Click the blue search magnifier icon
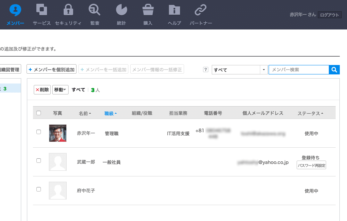The width and height of the screenshot is (347, 221). point(334,70)
